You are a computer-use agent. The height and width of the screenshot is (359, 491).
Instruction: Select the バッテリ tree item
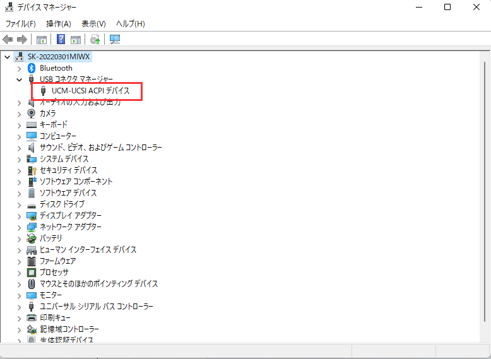50,238
